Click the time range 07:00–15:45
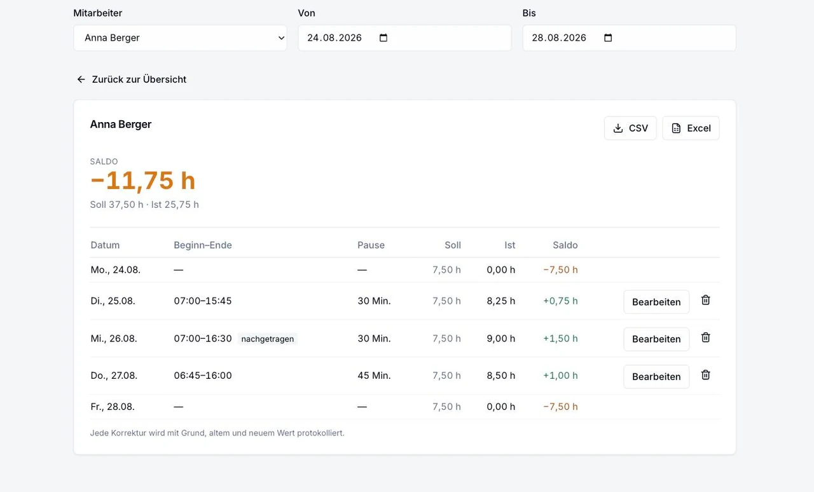The image size is (814, 492). pyautogui.click(x=203, y=301)
